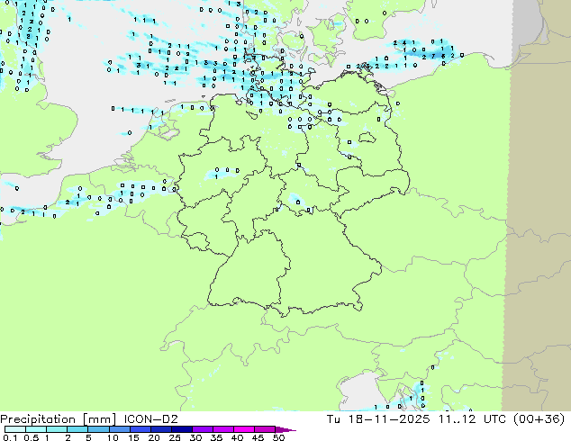Screen dimensions: 571x441
Task: Select the 1–2 mm legend color swatch
Action: pos(57,429)
